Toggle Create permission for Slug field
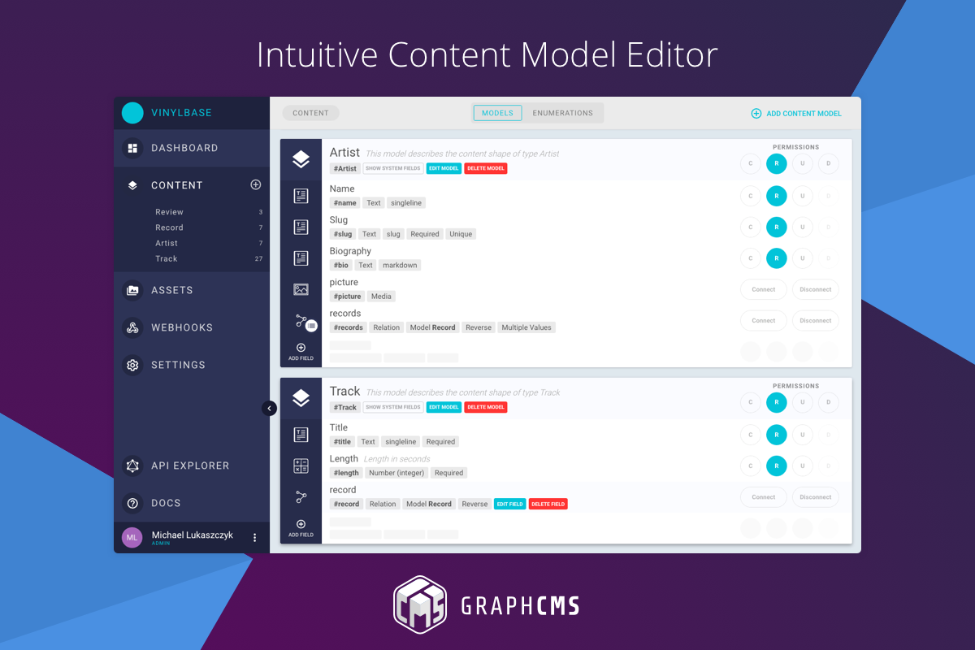Image resolution: width=975 pixels, height=650 pixels. [751, 227]
